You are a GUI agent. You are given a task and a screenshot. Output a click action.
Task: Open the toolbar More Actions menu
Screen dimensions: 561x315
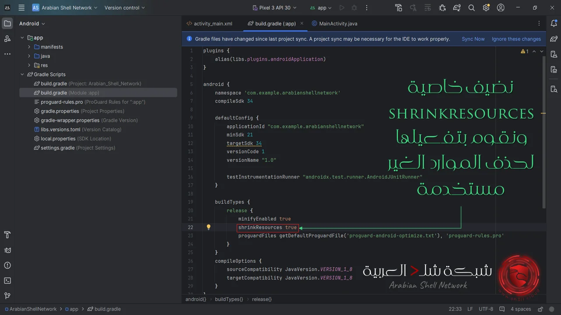coord(366,7)
